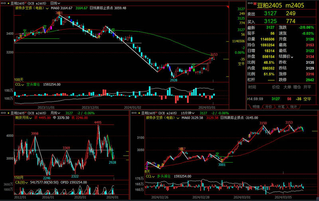Expand the 结算价 dropdown arrow in quote panel

tap(292, 57)
